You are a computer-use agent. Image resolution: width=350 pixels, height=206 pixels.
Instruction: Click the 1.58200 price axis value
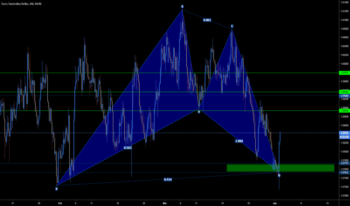[345, 143]
